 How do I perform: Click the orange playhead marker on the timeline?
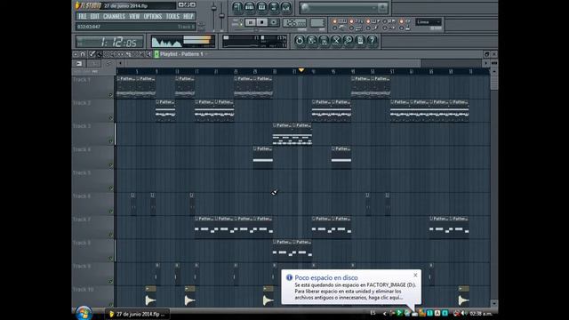click(301, 70)
